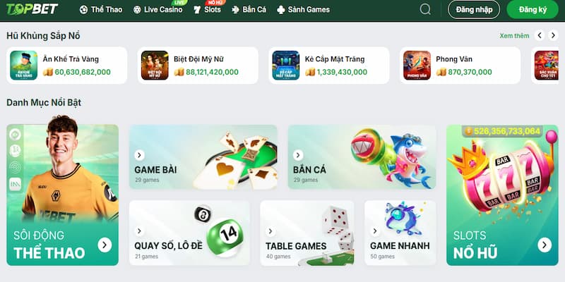Open Thể Thao menu item

coord(101,10)
